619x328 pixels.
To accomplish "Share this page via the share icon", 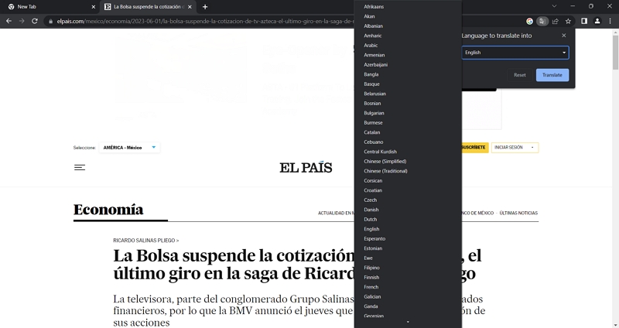I will point(556,22).
